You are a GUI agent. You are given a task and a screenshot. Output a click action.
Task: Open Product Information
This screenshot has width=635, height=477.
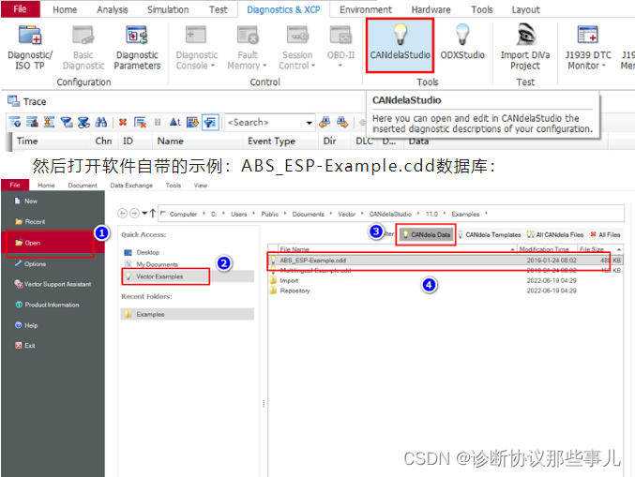pos(48,305)
